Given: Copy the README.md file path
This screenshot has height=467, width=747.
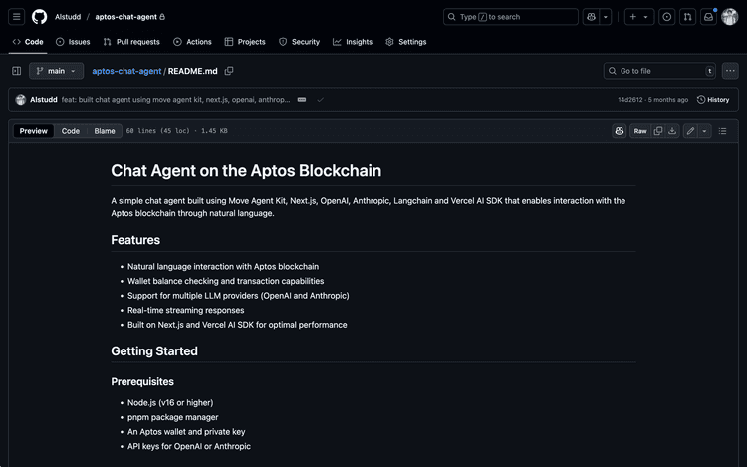Looking at the screenshot, I should coord(229,71).
